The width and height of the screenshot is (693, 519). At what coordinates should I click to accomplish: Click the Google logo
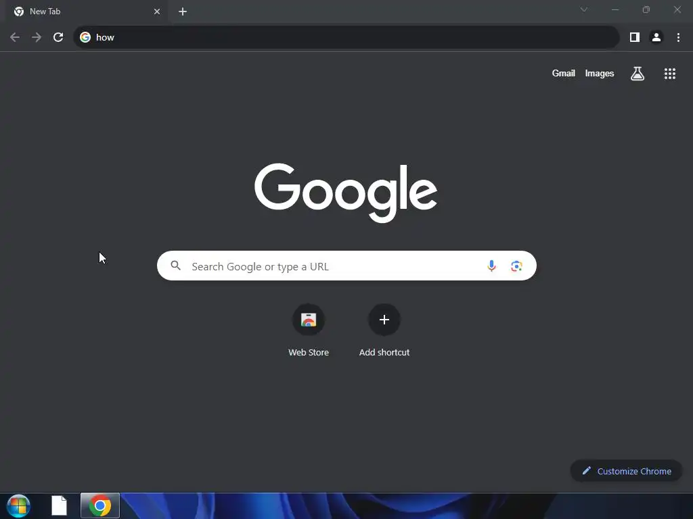[346, 193]
